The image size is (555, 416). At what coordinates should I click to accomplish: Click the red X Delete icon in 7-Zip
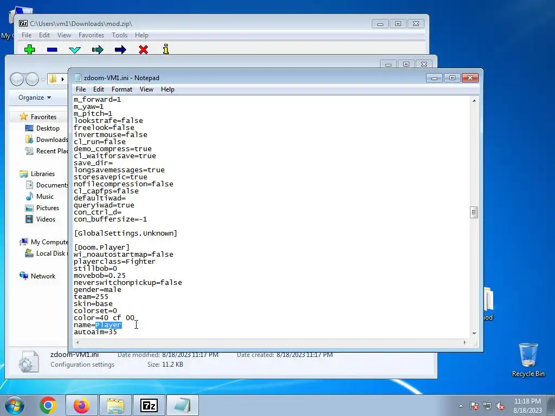pos(143,49)
